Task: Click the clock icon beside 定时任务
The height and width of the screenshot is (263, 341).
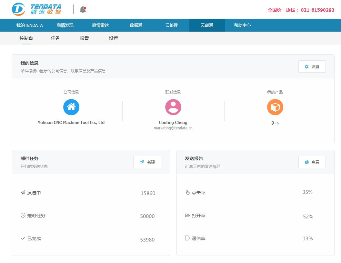Action: tap(23, 215)
